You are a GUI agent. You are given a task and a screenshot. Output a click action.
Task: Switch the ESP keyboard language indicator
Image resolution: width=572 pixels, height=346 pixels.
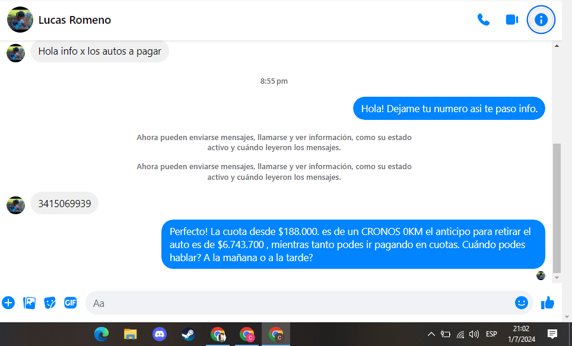tap(491, 334)
